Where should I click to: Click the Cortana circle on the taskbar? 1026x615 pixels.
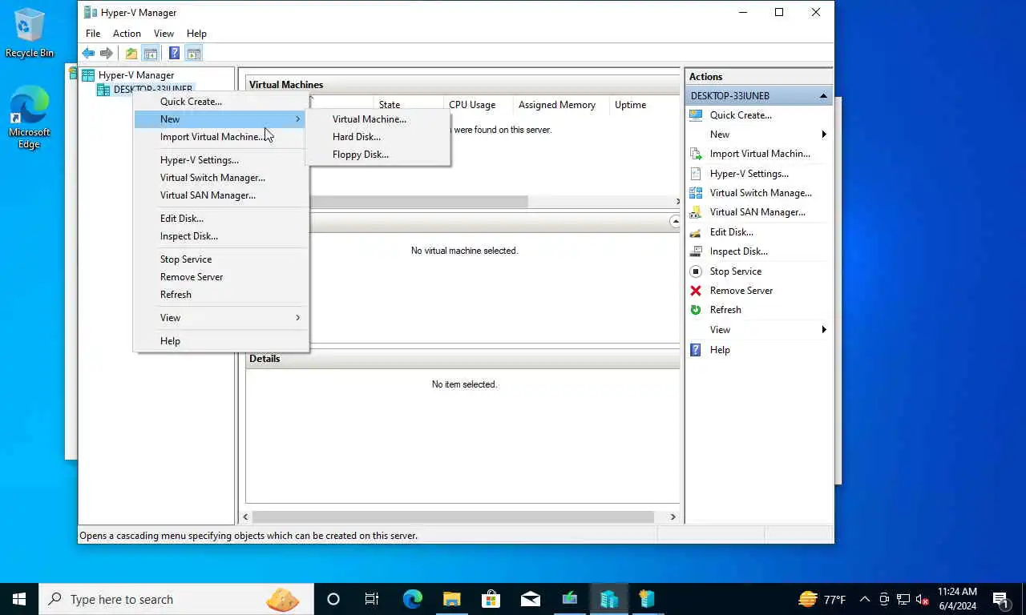point(333,599)
